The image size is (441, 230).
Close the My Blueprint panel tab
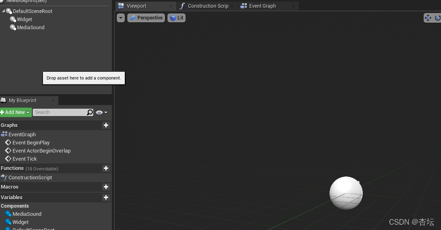(x=53, y=101)
